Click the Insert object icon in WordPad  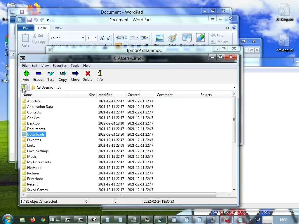tap(201, 40)
